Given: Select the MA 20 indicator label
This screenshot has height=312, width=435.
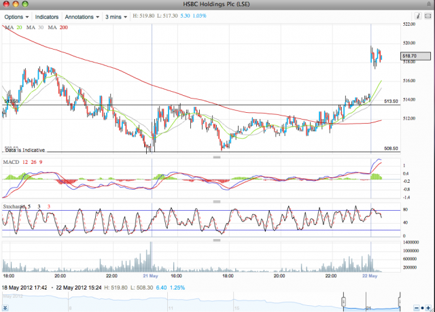Looking at the screenshot, I should click(x=14, y=27).
